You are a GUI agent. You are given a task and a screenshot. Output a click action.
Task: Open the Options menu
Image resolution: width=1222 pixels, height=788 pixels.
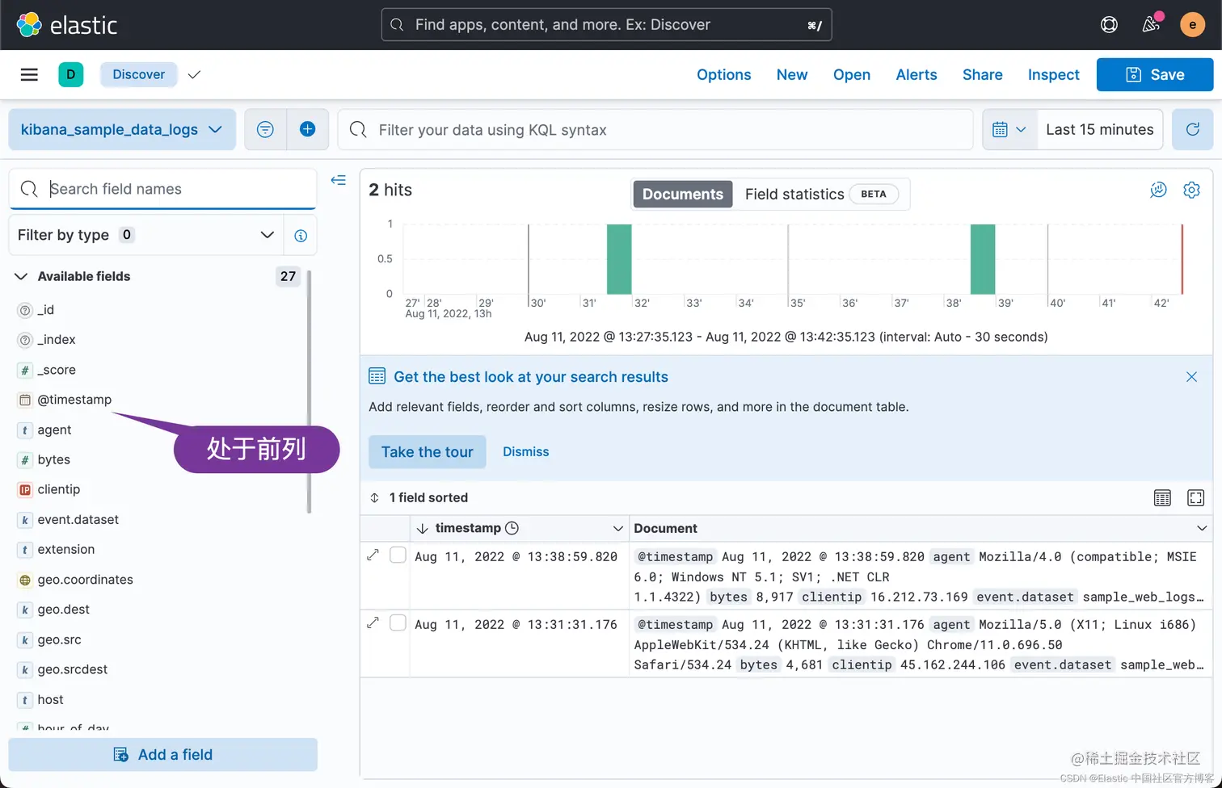(723, 74)
